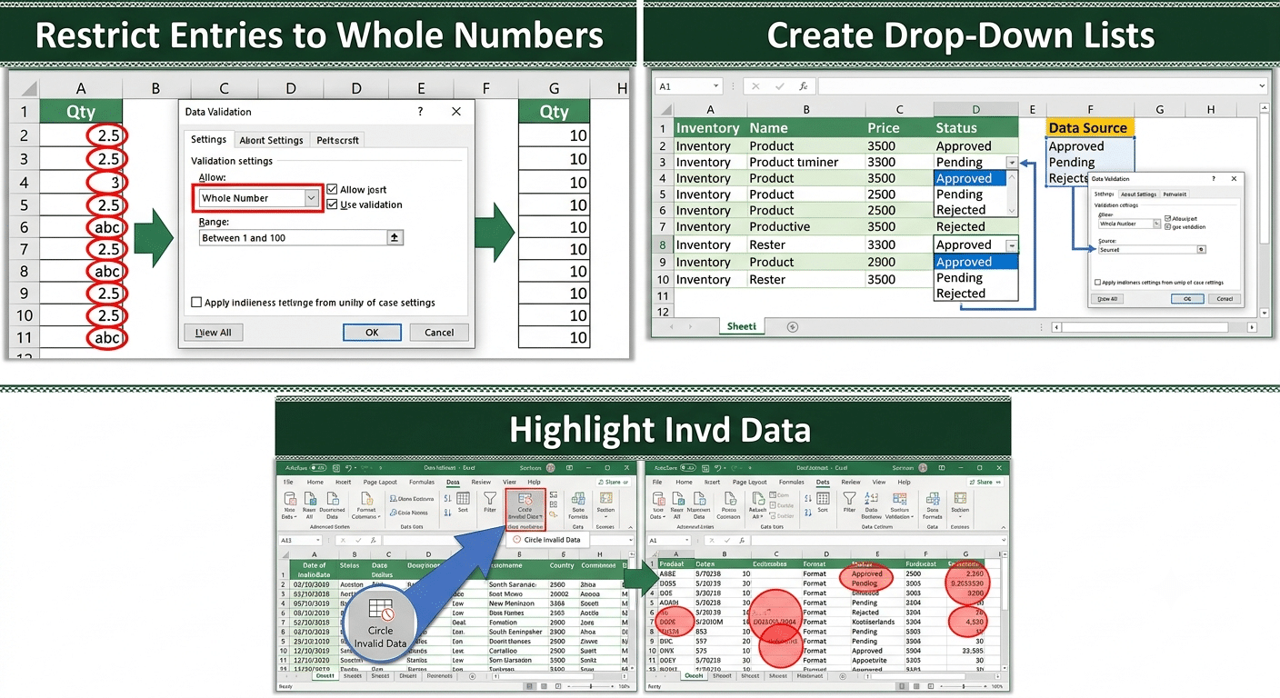Toggle first checkbox beside Allow in Source-field dialog
Image resolution: width=1280 pixels, height=698 pixels.
(1167, 219)
